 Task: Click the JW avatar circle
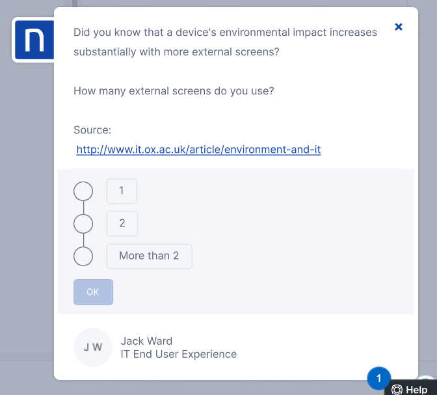[93, 347]
